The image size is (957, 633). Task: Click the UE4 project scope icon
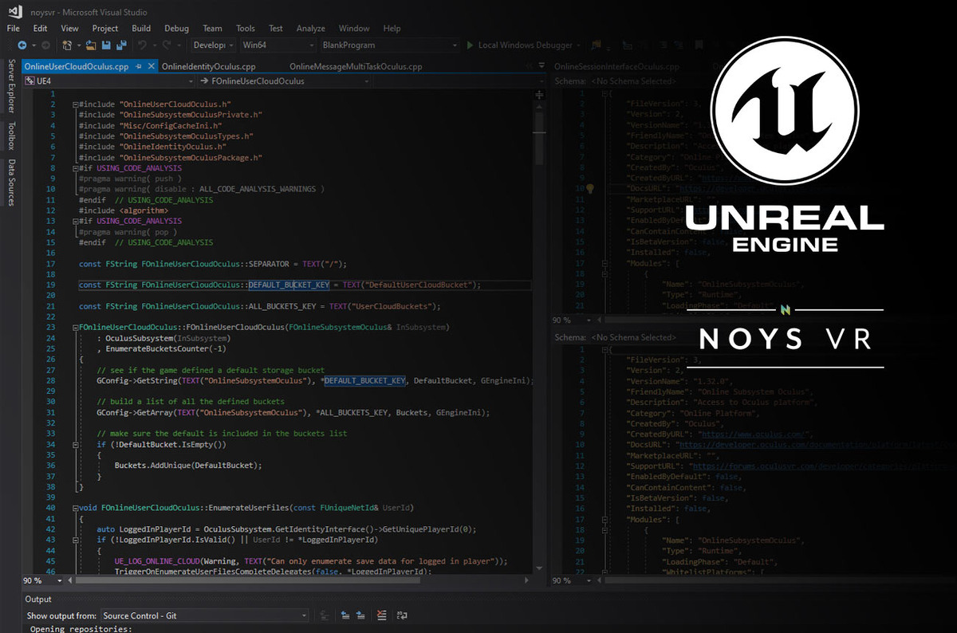pos(31,81)
